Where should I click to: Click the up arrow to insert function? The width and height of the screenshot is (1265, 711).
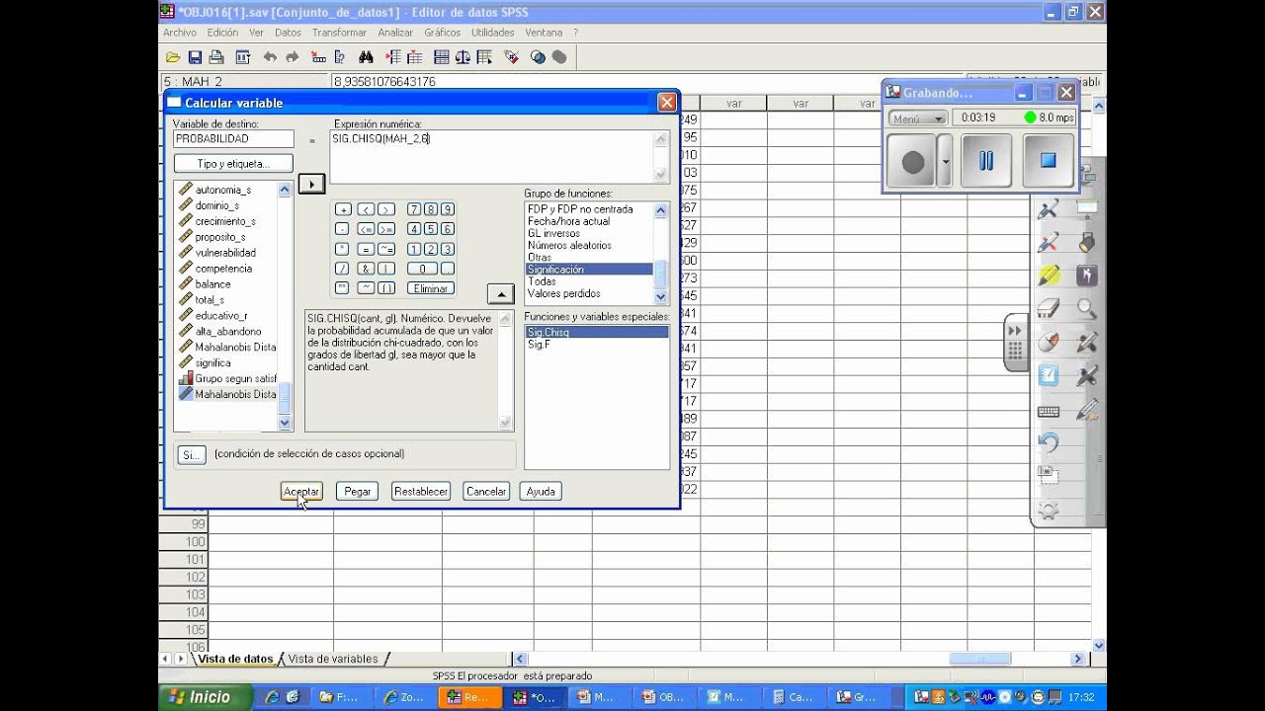501,293
